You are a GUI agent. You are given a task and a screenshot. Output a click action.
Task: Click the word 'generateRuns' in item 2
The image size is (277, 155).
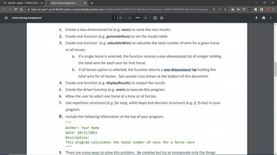[x=118, y=36]
